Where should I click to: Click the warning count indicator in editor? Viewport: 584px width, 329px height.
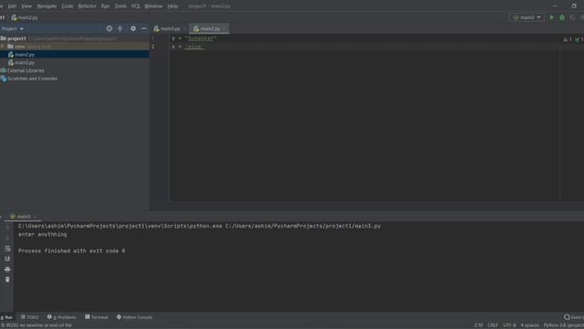click(568, 39)
